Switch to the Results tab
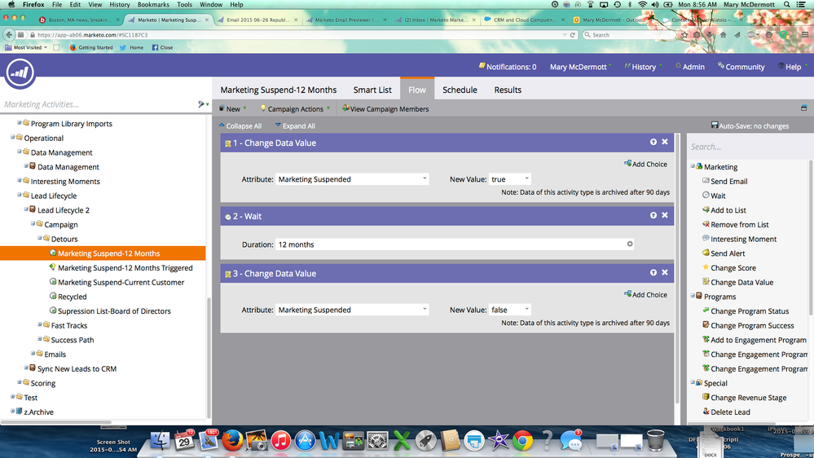814x458 pixels. (x=508, y=90)
